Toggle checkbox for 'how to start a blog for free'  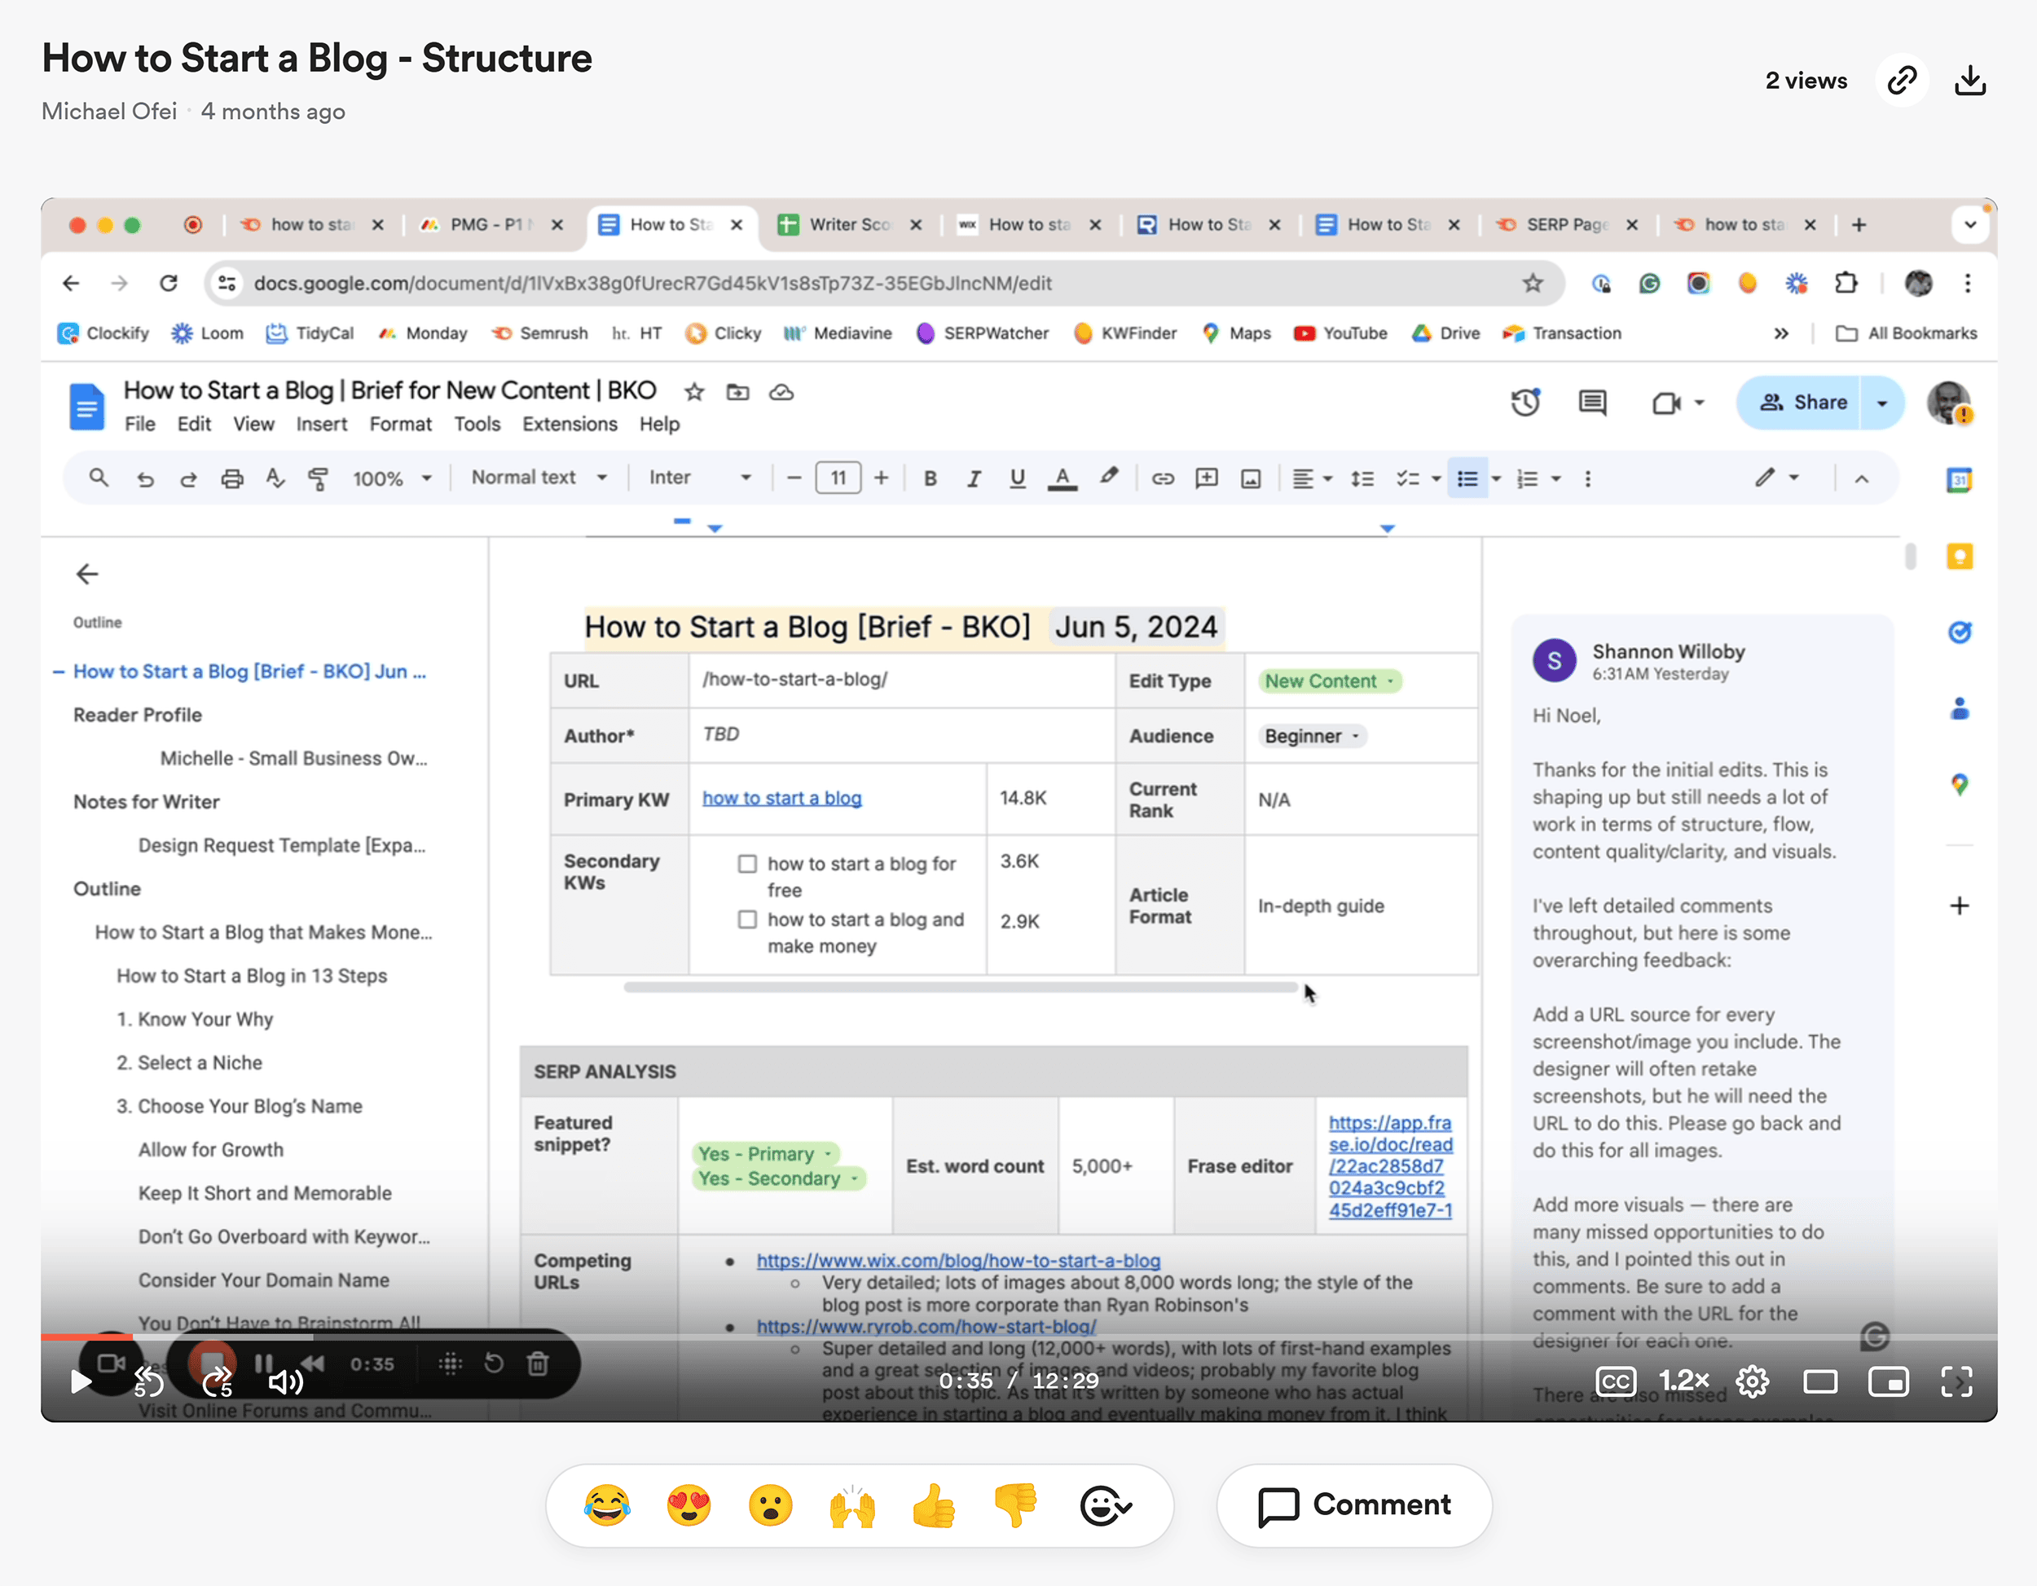[x=747, y=863]
